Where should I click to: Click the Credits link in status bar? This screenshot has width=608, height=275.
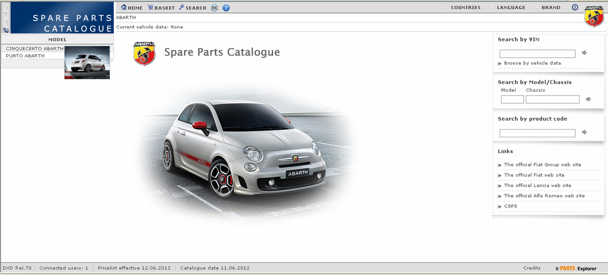532,268
